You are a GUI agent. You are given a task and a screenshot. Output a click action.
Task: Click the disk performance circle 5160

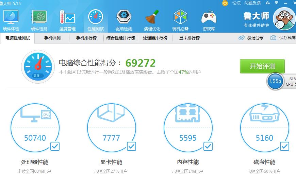264,128
